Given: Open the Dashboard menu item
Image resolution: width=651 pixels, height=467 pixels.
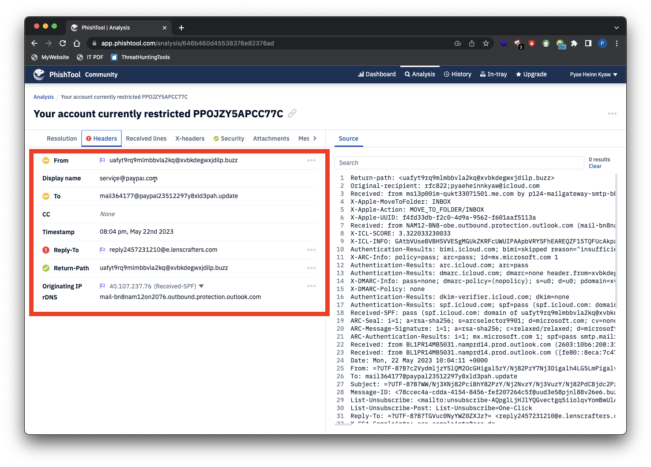Looking at the screenshot, I should tap(377, 75).
